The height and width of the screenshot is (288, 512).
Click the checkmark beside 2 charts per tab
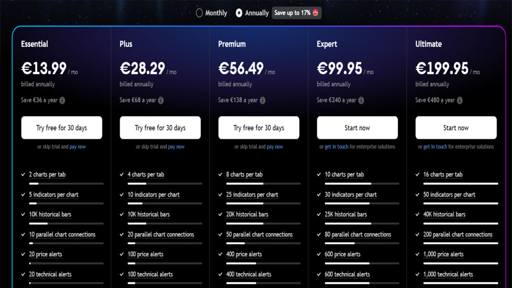[x=23, y=175]
